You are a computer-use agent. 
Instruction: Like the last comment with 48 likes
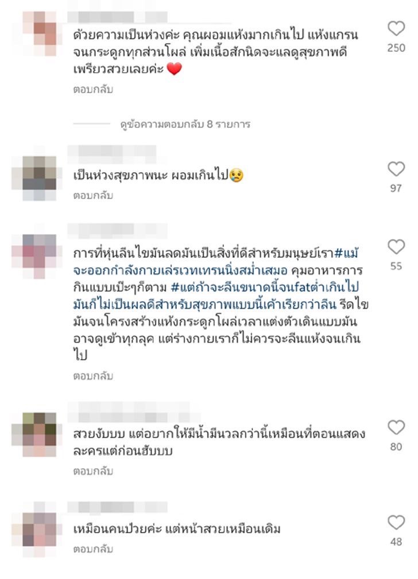pos(396,523)
